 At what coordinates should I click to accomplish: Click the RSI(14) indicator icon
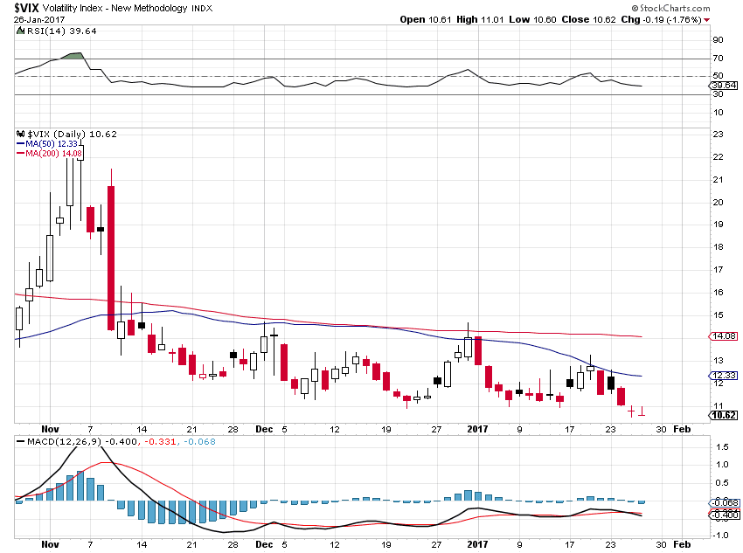pyautogui.click(x=20, y=31)
